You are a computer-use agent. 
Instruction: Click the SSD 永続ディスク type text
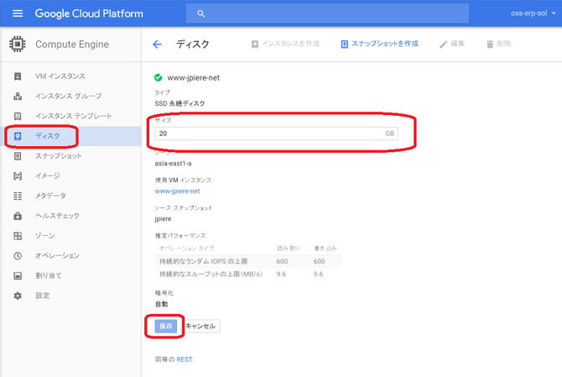180,103
